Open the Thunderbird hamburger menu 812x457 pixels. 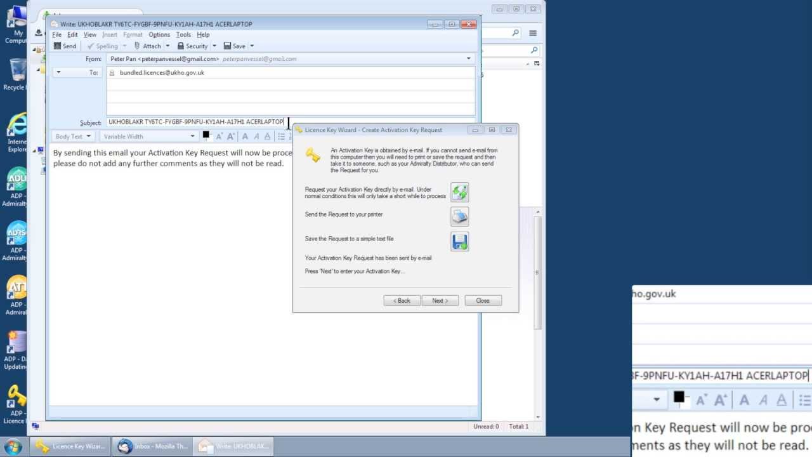tap(533, 33)
